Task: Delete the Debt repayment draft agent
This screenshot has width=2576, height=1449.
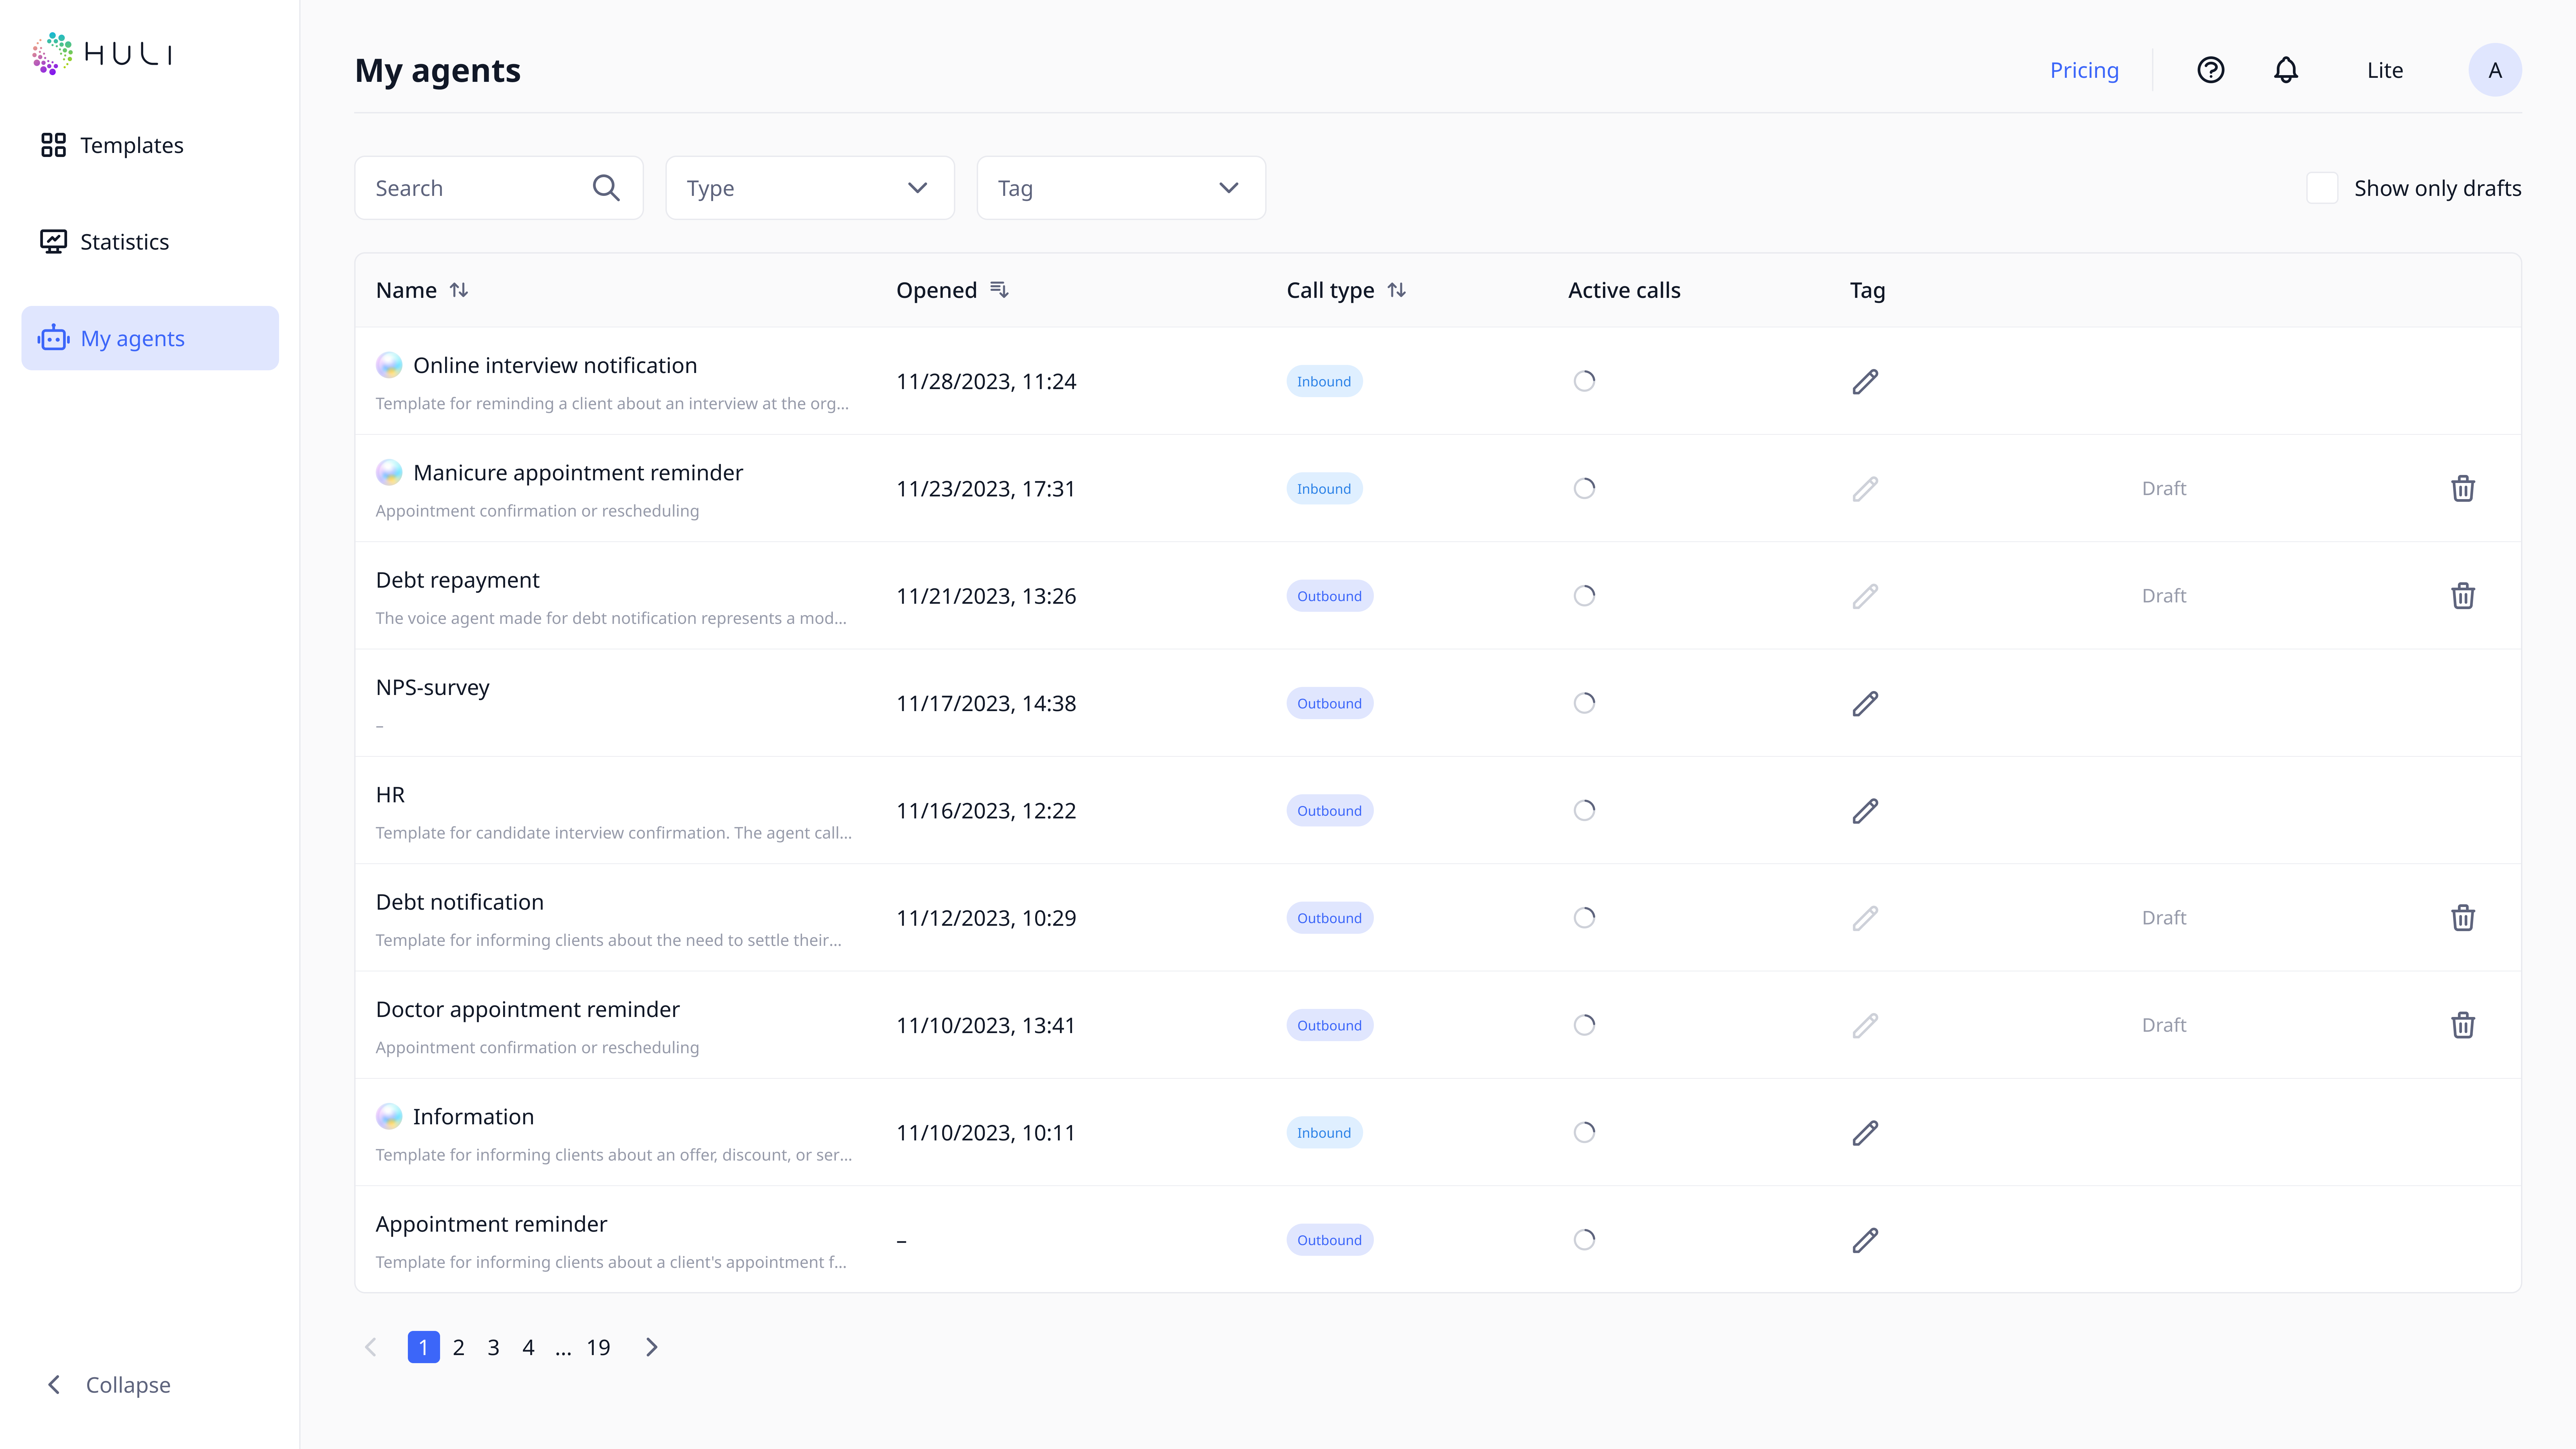Action: [x=2462, y=596]
